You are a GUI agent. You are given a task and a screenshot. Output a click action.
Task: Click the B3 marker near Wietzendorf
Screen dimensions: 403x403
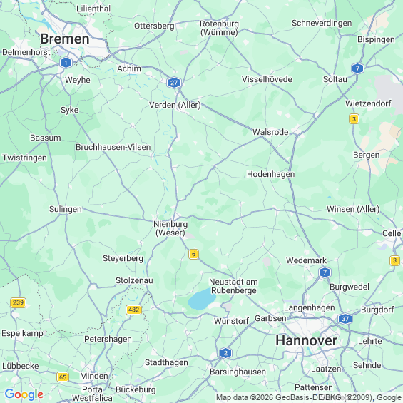(354, 119)
